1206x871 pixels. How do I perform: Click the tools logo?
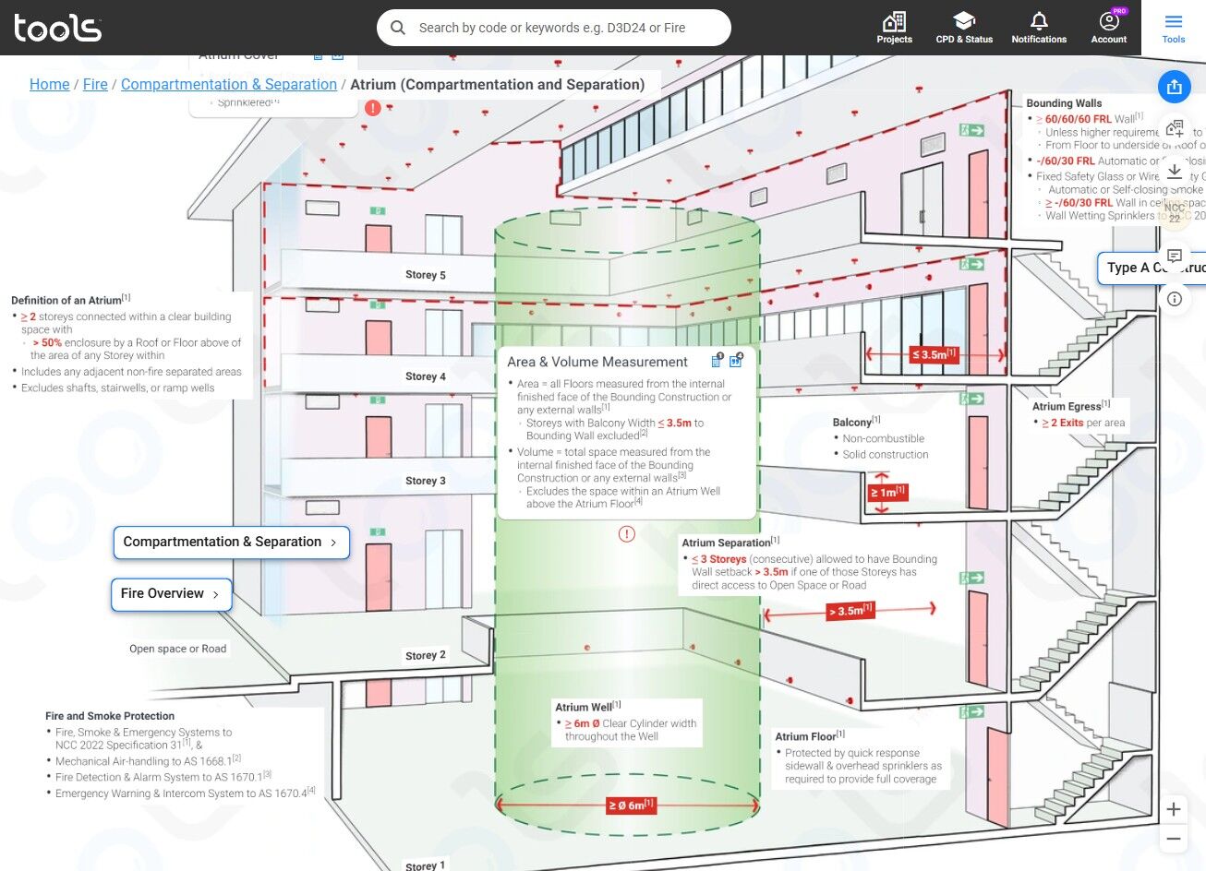[57, 28]
